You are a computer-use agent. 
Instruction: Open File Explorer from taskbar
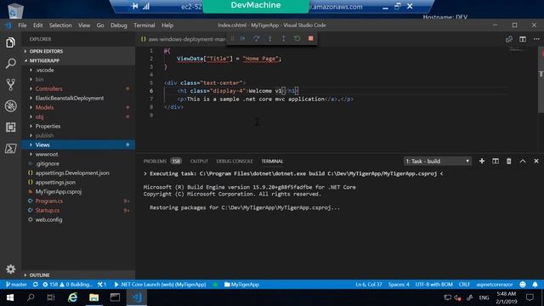coord(93,297)
